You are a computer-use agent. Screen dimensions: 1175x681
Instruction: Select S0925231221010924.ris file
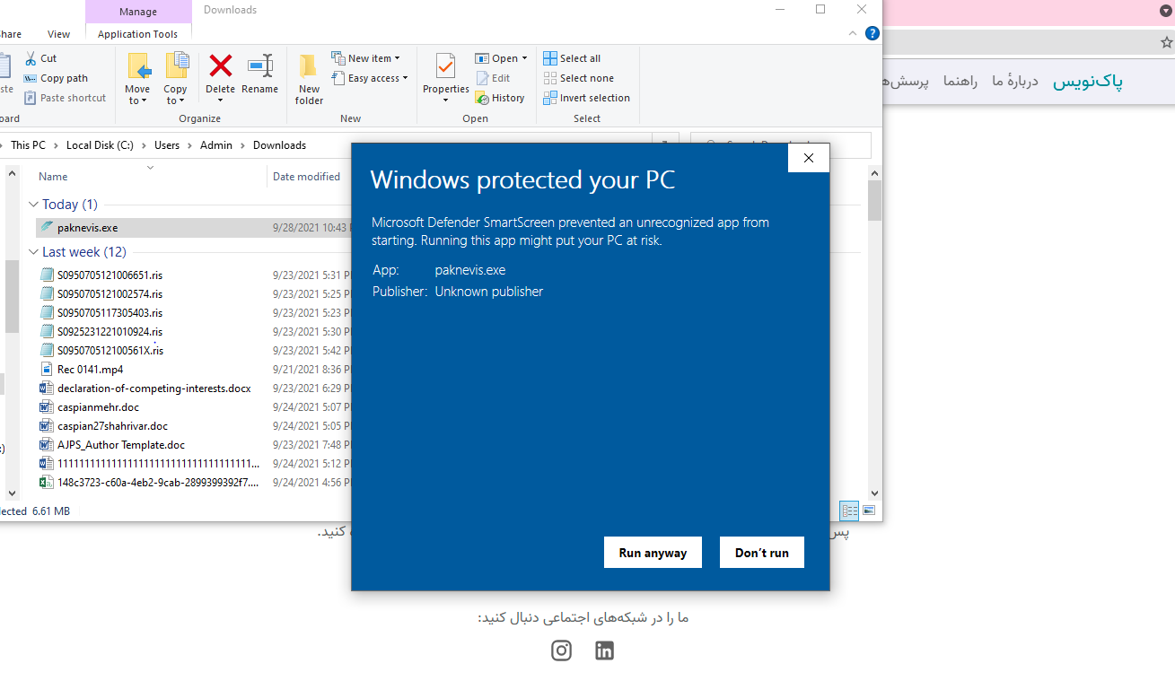101,332
